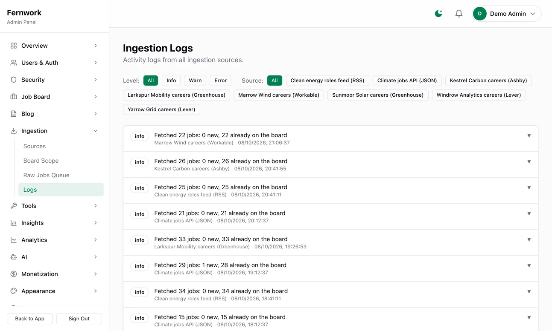Select the All source filter

pyautogui.click(x=275, y=81)
